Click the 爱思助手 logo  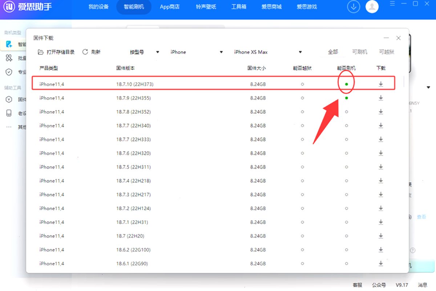click(28, 7)
